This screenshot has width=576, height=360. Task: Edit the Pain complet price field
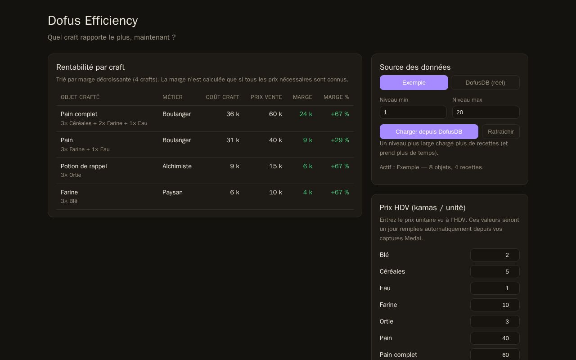tap(495, 355)
